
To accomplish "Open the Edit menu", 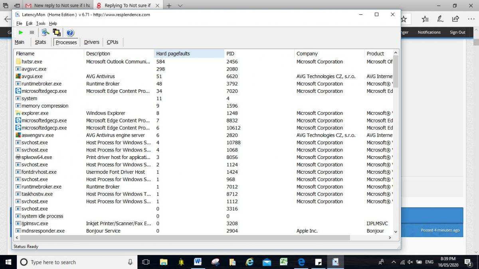I will click(29, 24).
